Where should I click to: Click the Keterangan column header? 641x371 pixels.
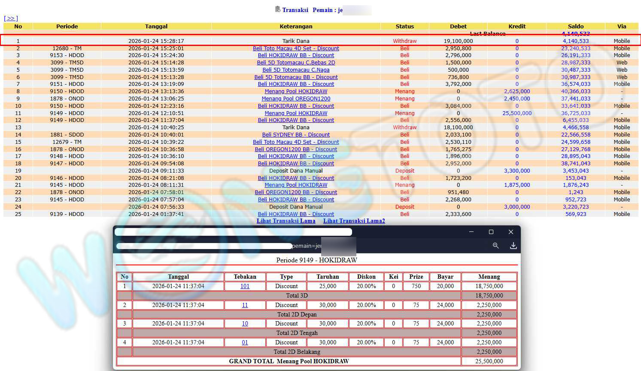(296, 26)
